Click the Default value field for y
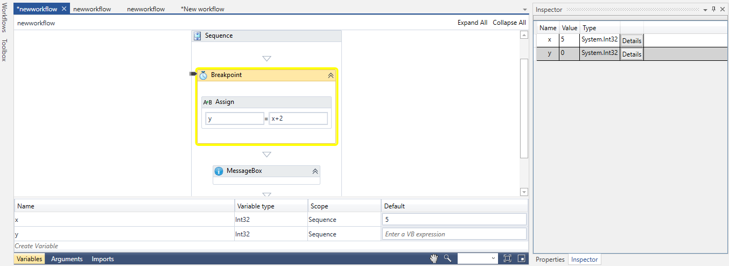729x266 pixels. click(x=454, y=234)
